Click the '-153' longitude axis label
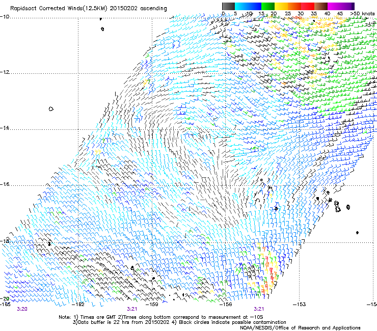Screen dimensions: 377x331 [x=300, y=305]
